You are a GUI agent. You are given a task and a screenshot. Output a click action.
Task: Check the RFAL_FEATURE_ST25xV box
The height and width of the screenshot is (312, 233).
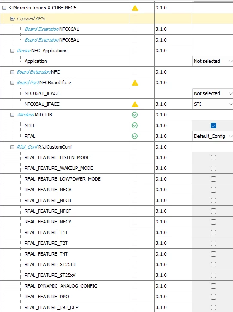point(213,275)
